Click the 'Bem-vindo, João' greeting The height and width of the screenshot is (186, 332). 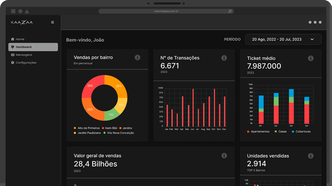click(85, 40)
